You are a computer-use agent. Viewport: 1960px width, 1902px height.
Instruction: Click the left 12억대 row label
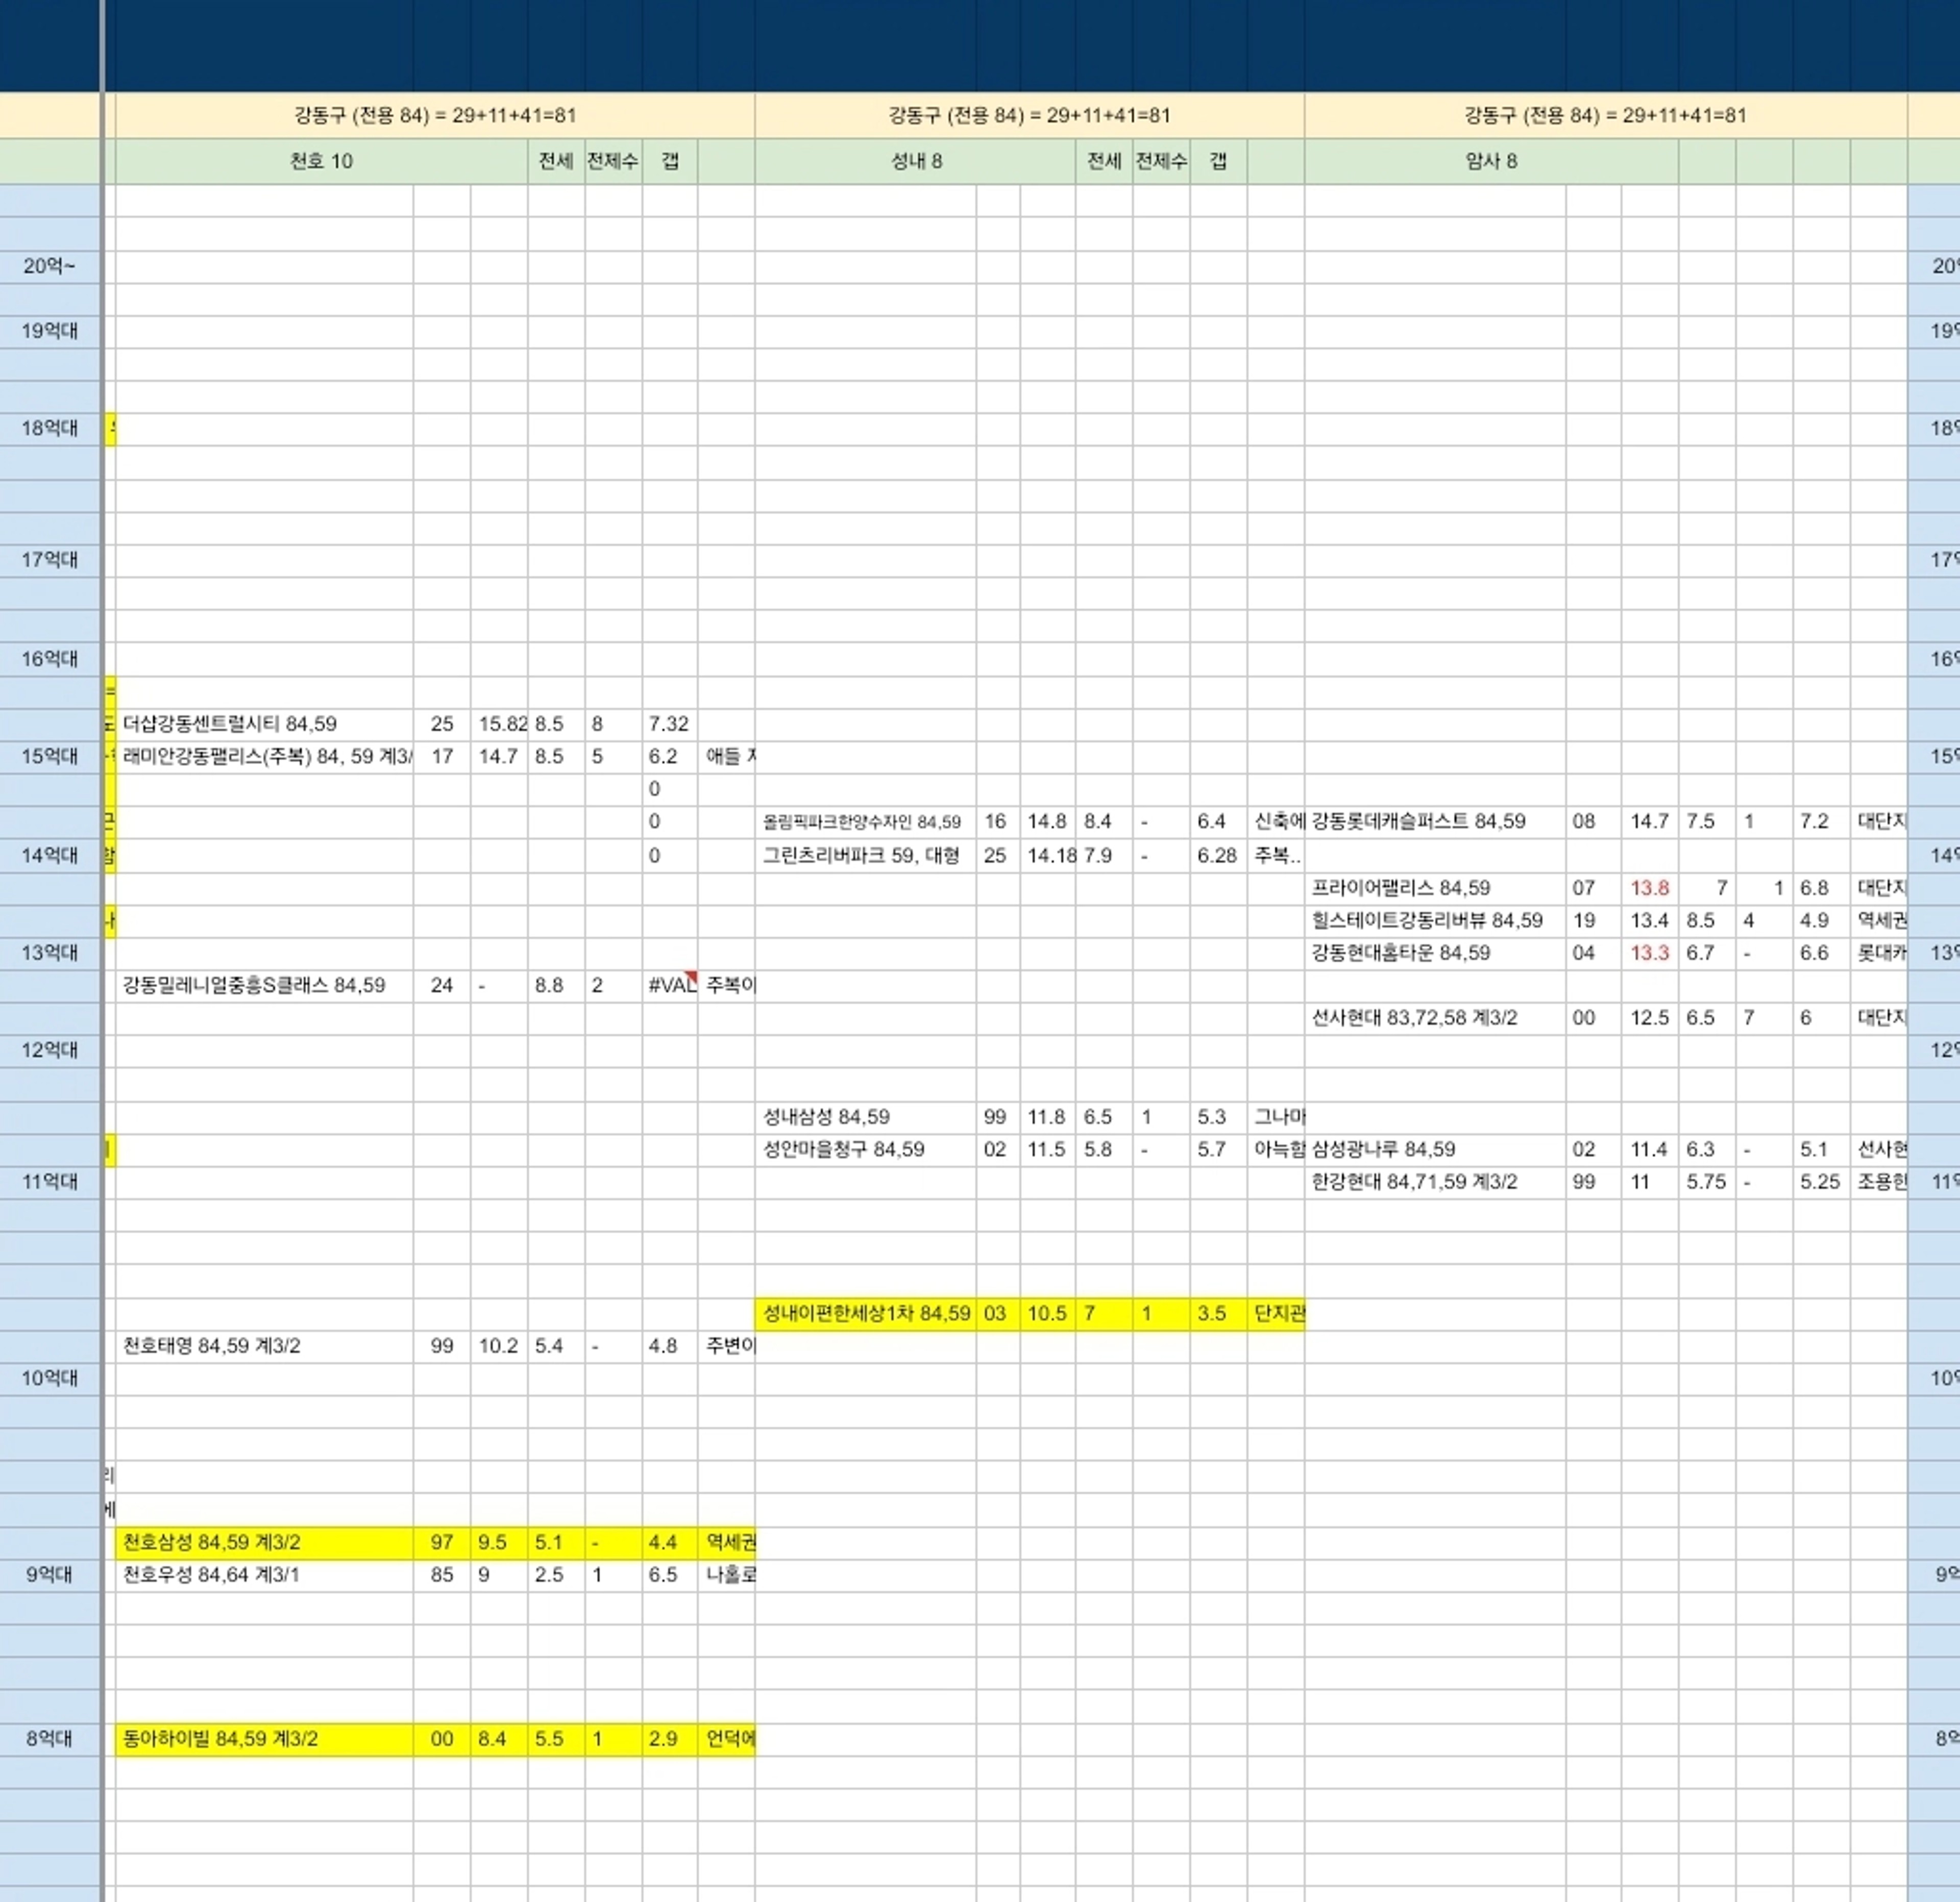point(49,1049)
